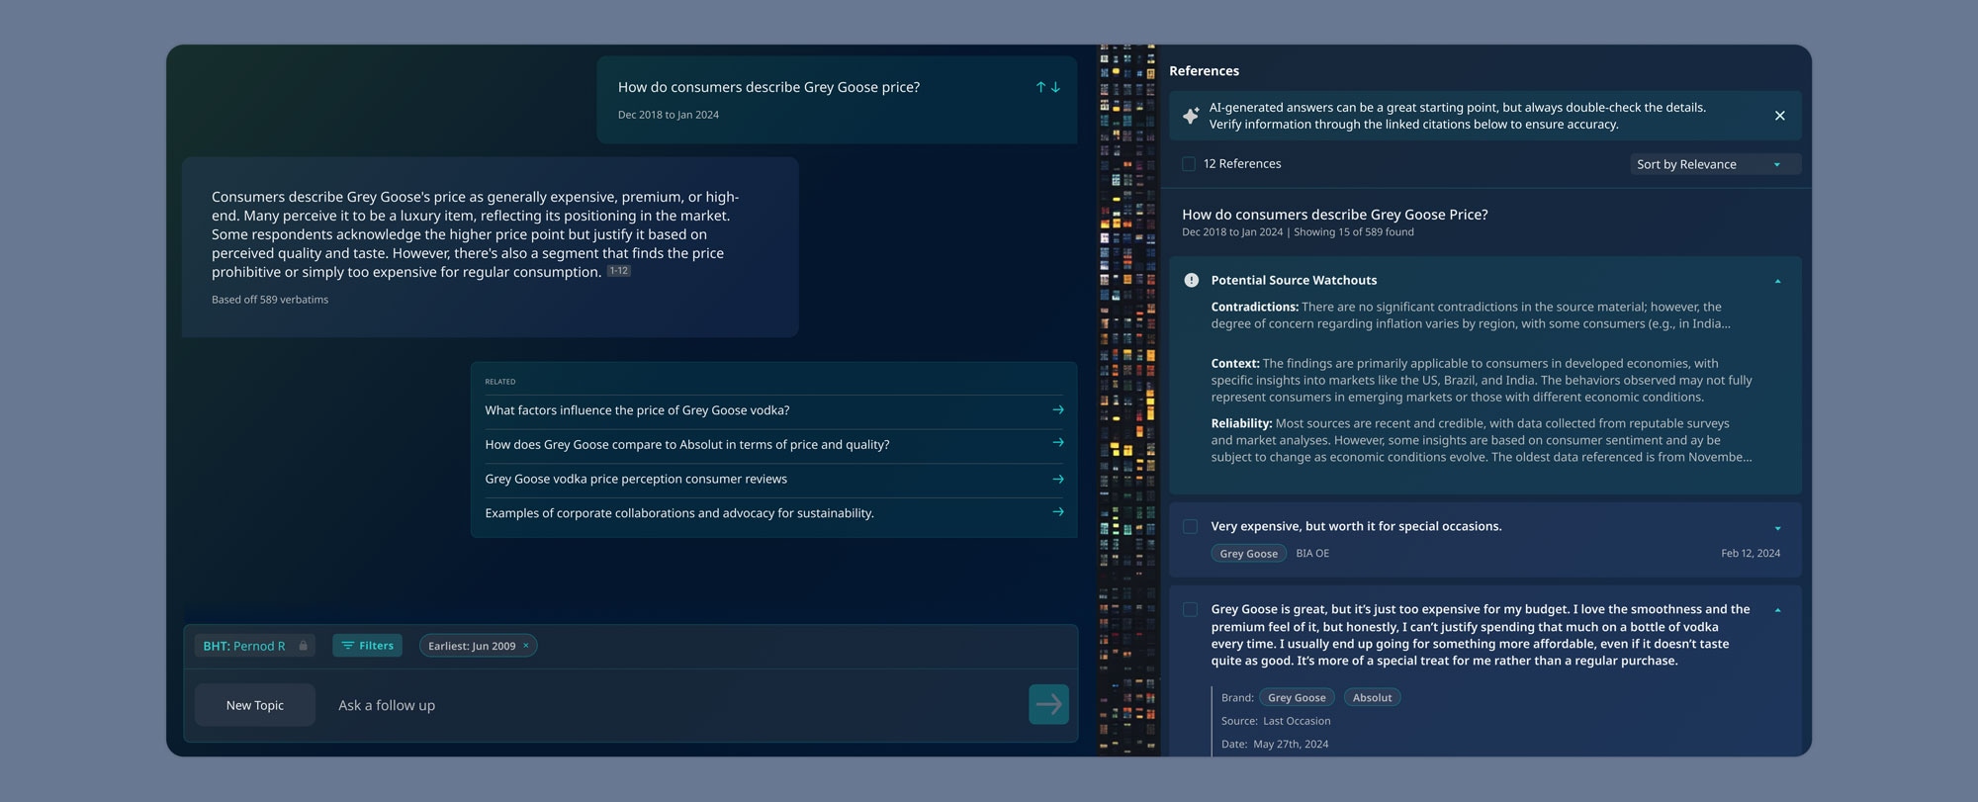Click arrow beside 'What factors influence the price' question
1978x802 pixels.
point(1057,409)
